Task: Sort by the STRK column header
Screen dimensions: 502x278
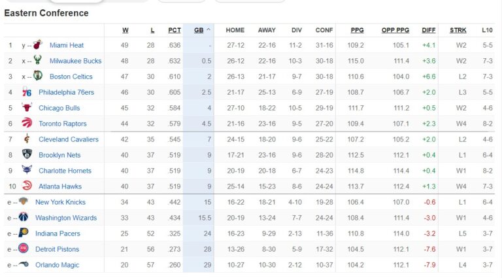Action: point(458,30)
